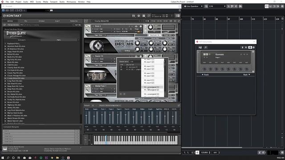Toggle Kontakt rack view icon
The image size is (285, 160).
144,16
